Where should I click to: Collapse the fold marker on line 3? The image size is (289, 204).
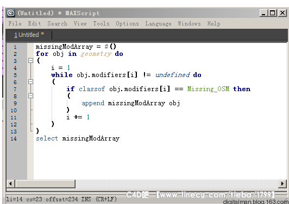tap(31, 60)
